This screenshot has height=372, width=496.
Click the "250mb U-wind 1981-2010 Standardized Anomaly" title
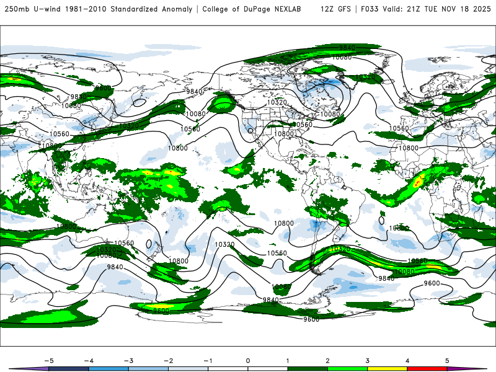(99, 9)
